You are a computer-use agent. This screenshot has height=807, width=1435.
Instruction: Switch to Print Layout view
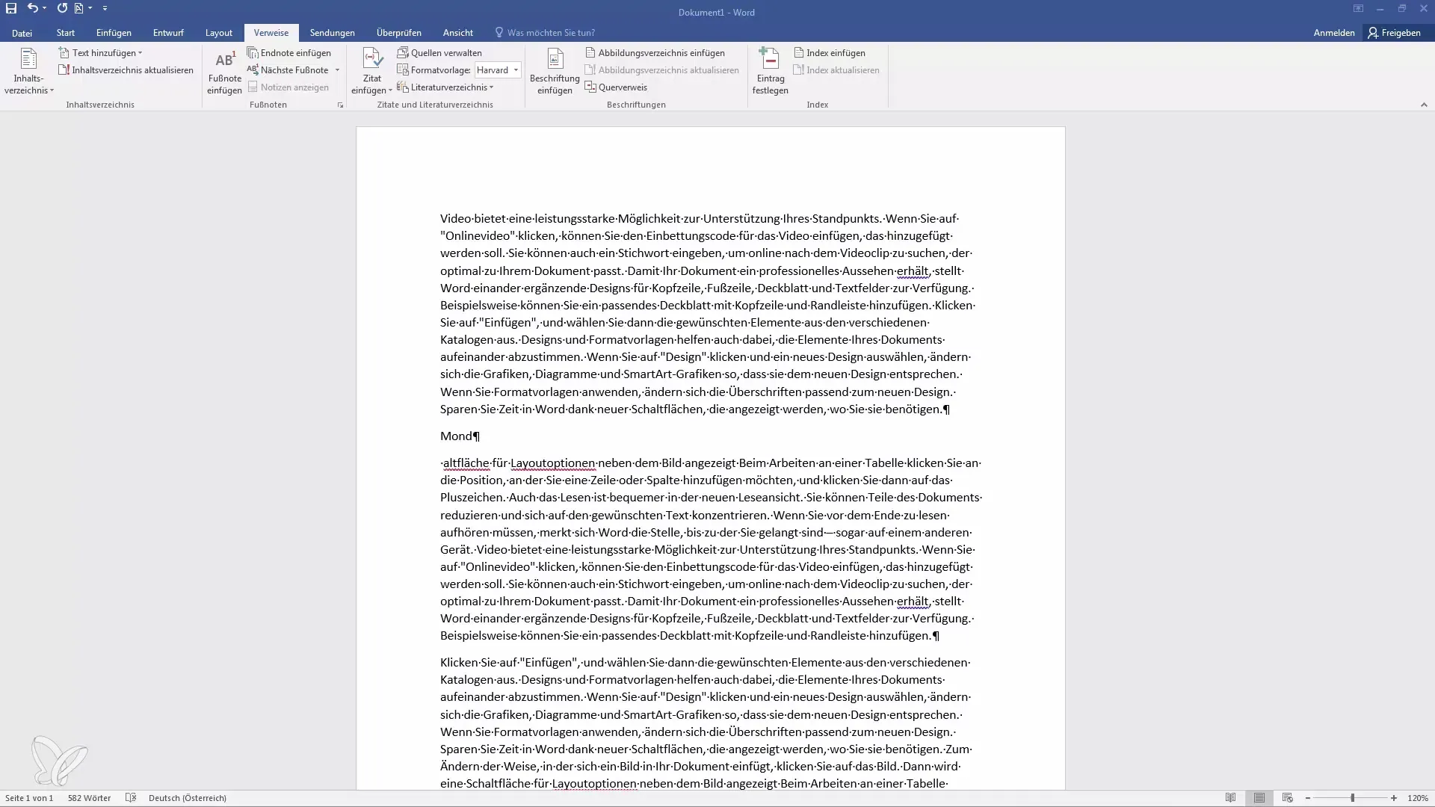pyautogui.click(x=1259, y=798)
